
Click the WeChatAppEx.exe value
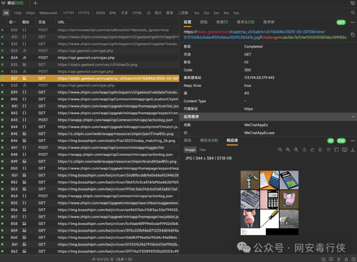(259, 133)
